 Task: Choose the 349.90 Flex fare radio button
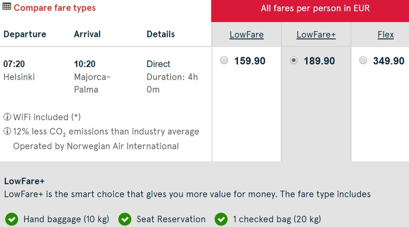363,60
